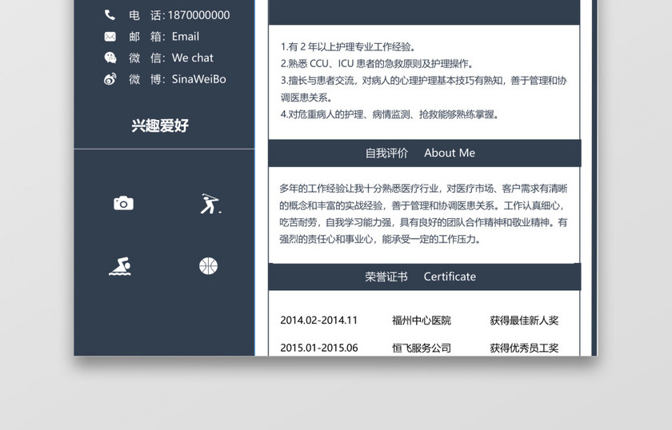Click the 兴趣爱好 heading
Viewport: 672px width, 430px height.
[160, 125]
